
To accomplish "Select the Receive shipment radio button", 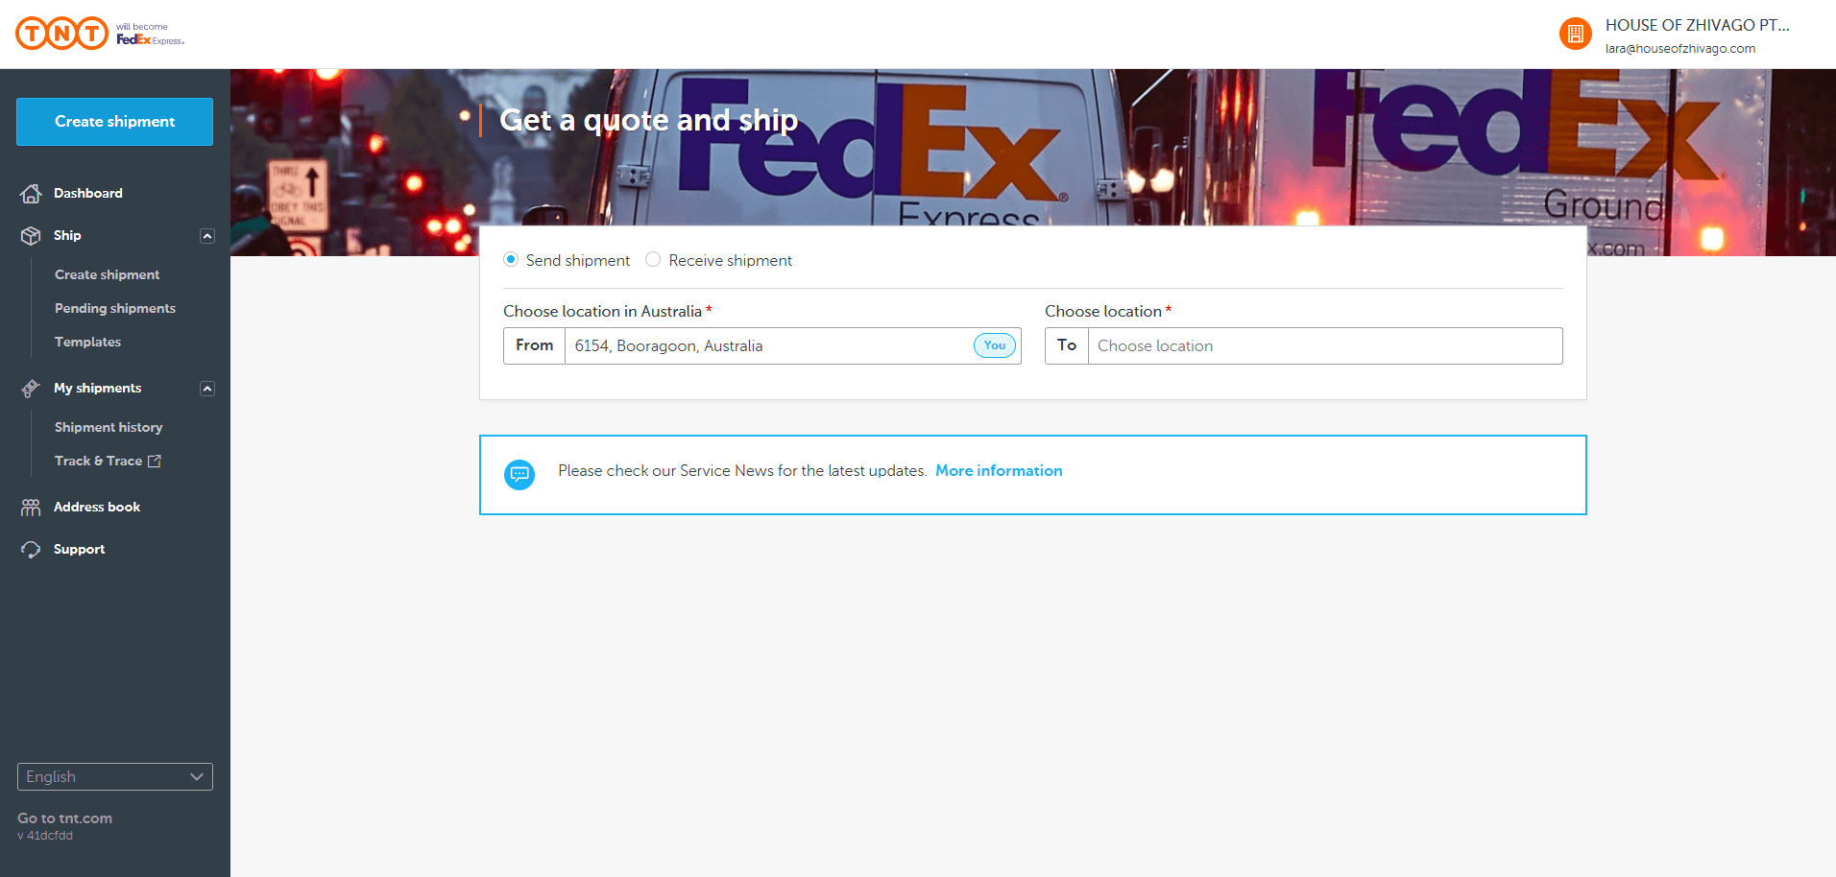I will [653, 260].
